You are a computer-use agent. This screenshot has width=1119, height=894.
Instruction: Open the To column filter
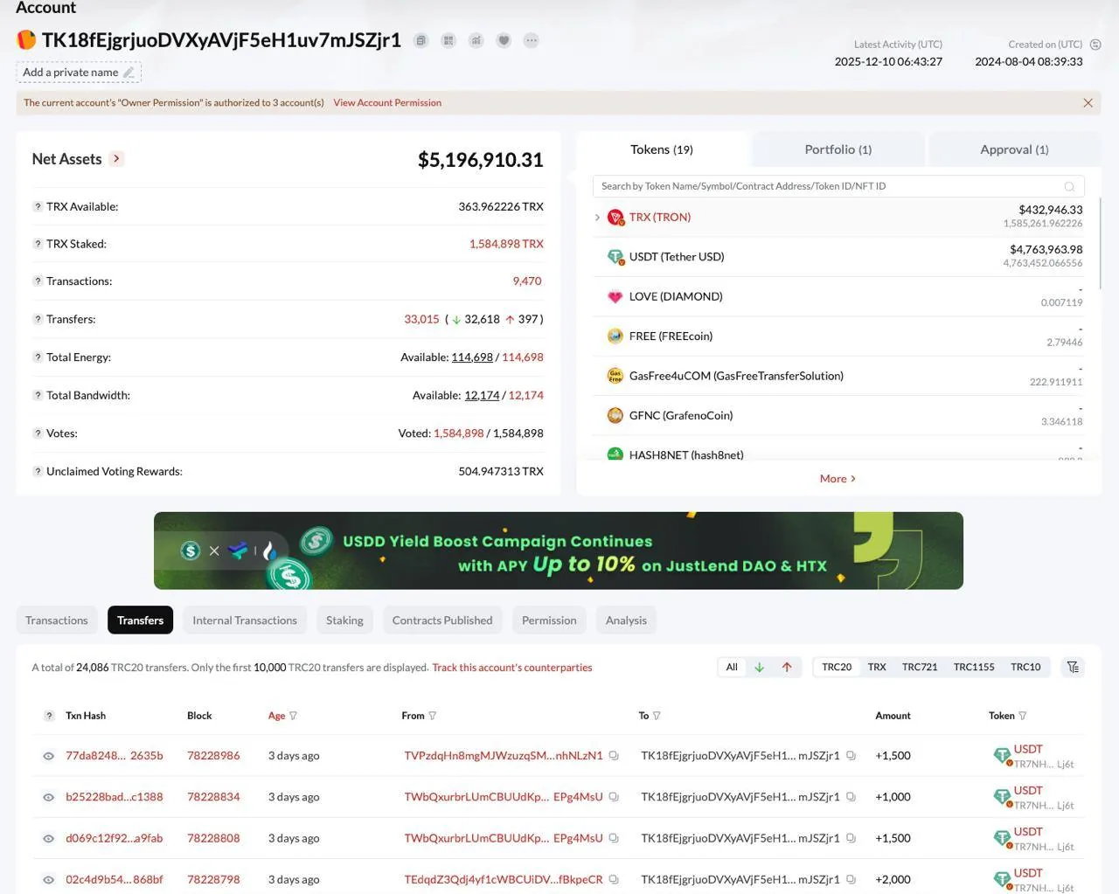657,716
